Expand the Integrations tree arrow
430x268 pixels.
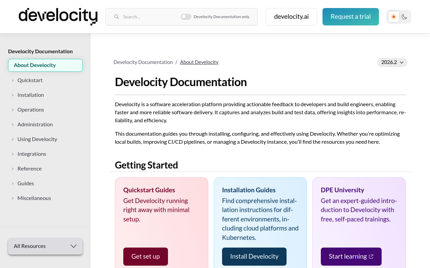coord(13,154)
